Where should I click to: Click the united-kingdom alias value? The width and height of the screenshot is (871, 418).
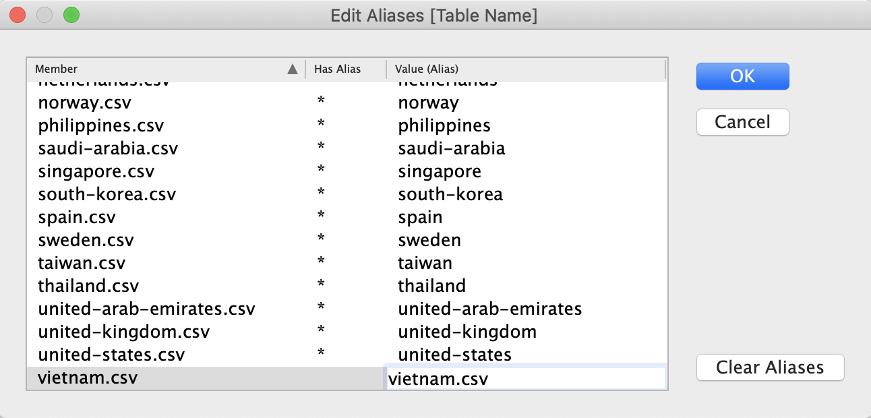pos(467,332)
